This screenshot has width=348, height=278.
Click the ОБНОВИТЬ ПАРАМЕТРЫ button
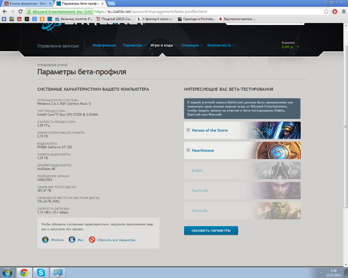211,230
